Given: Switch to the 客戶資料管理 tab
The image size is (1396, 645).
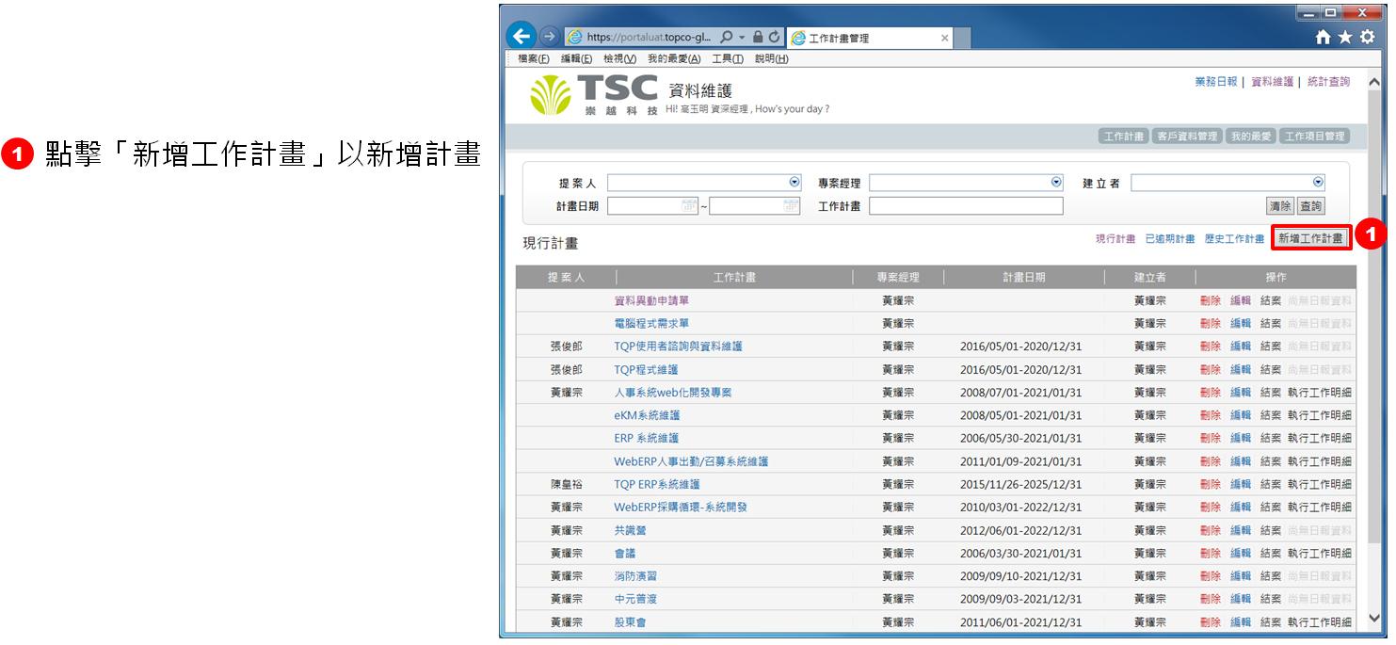Looking at the screenshot, I should point(1186,137).
